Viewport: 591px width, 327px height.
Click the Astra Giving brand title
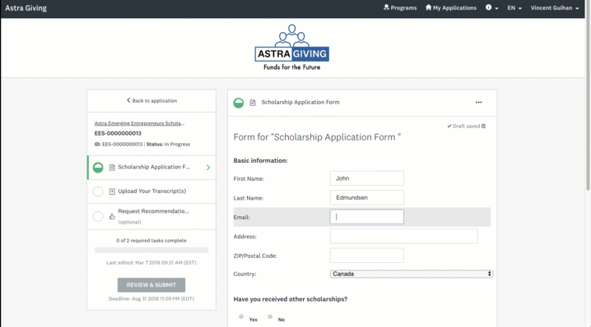click(26, 8)
